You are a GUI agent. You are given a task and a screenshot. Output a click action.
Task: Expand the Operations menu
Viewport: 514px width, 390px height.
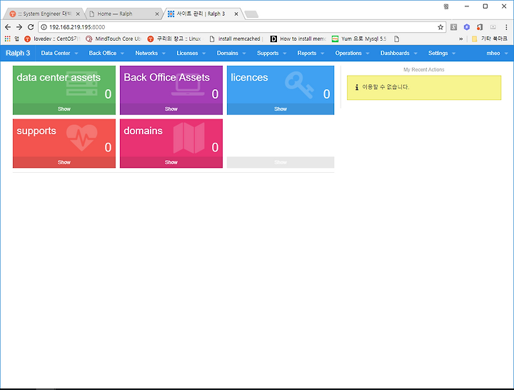coord(352,53)
